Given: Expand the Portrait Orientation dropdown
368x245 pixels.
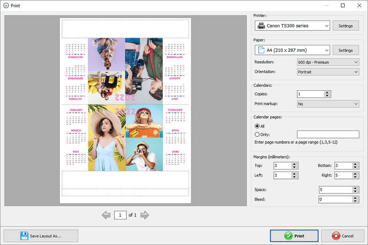Looking at the screenshot, I should (328, 72).
